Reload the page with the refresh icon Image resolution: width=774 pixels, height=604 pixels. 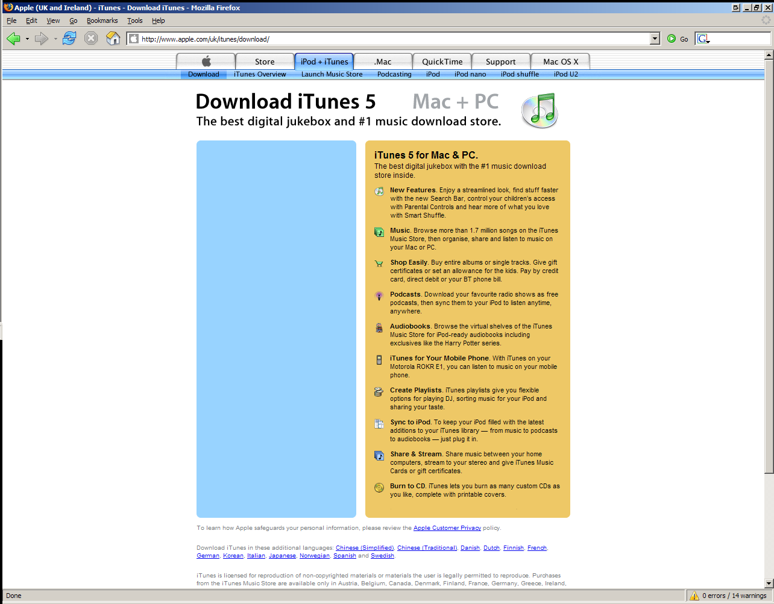click(69, 39)
